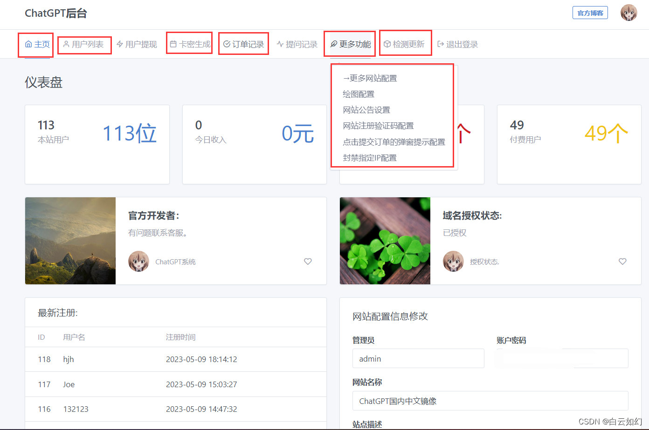Click username Joe in 最新注册 table
The image size is (649, 430).
tap(69, 384)
